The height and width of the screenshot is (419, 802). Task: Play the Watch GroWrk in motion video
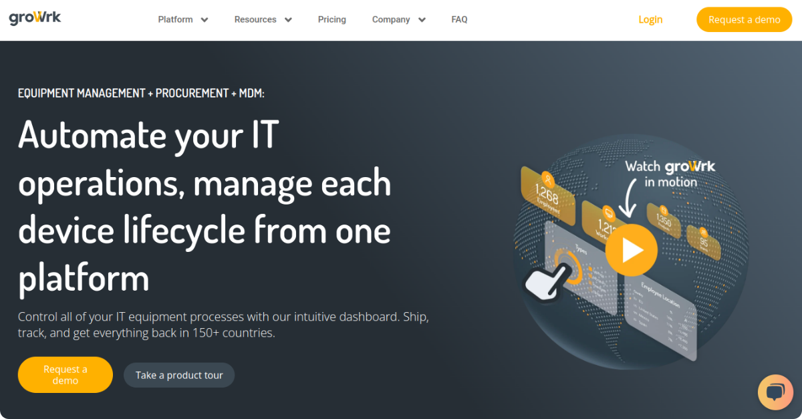[632, 250]
